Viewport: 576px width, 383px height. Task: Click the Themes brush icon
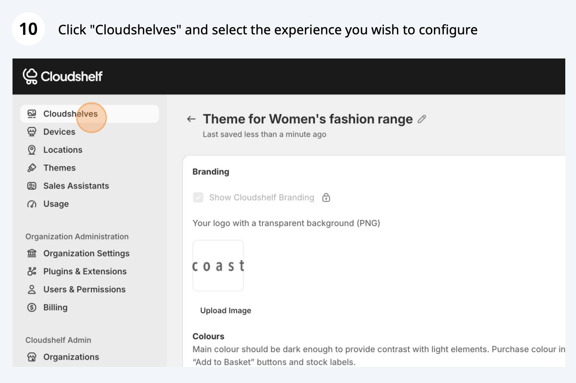pos(31,168)
